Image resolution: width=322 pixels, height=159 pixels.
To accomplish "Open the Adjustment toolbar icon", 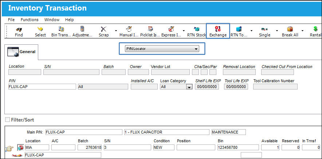I will click(82, 29).
